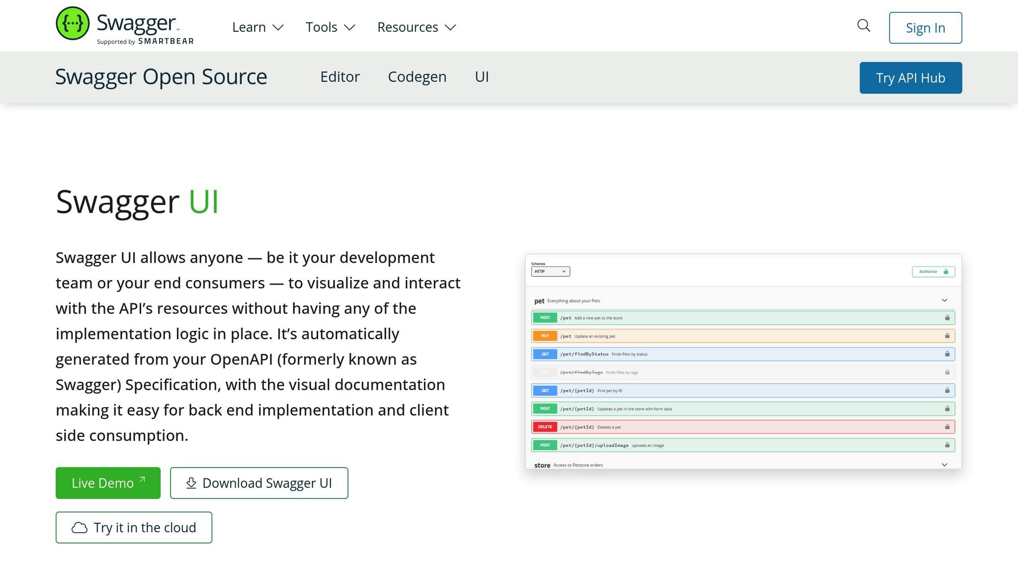1018x572 pixels.
Task: Click the SmartBear supported-by text
Action: pos(145,42)
